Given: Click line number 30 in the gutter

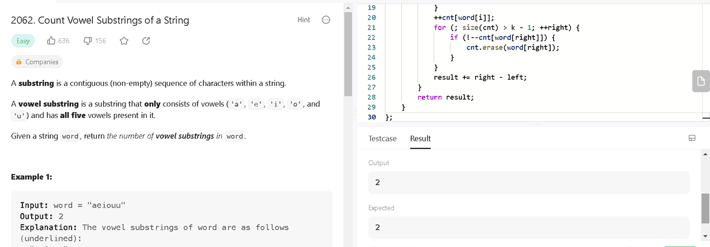Looking at the screenshot, I should (x=372, y=117).
